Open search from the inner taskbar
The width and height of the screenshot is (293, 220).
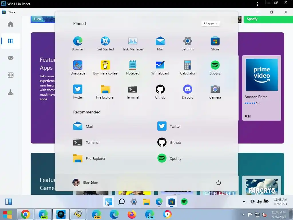[x=121, y=202]
